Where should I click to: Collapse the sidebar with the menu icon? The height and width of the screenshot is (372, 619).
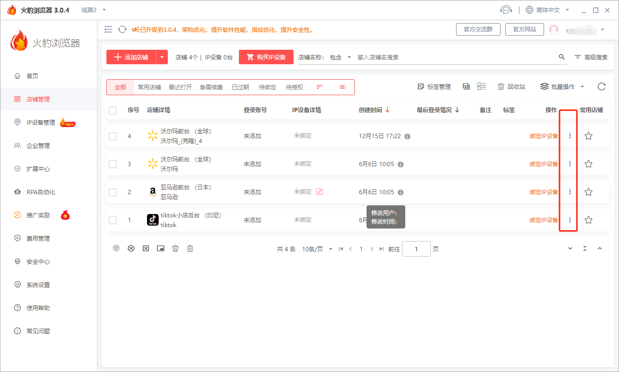coord(108,29)
